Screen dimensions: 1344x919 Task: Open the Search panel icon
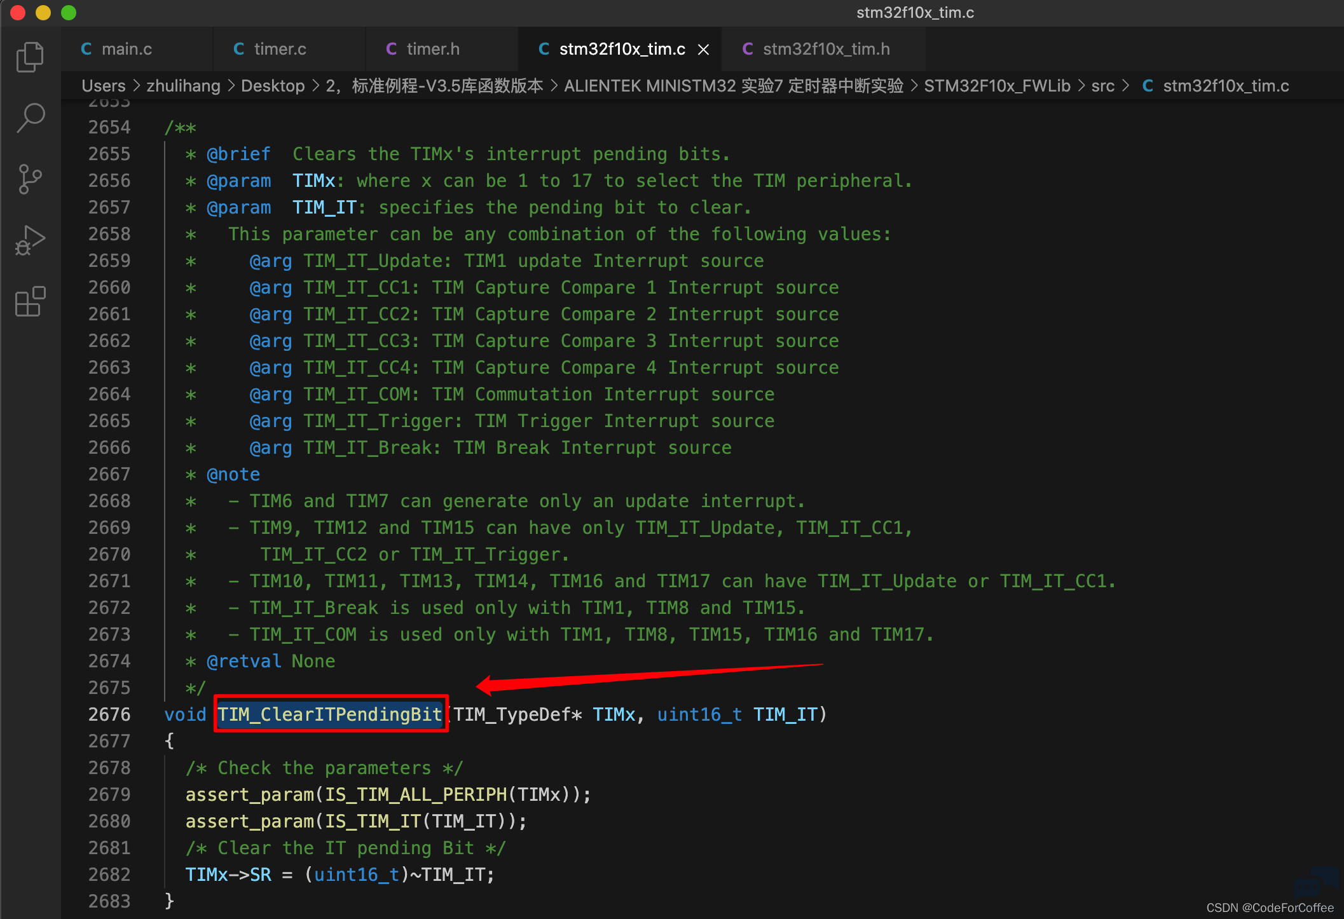[x=30, y=118]
